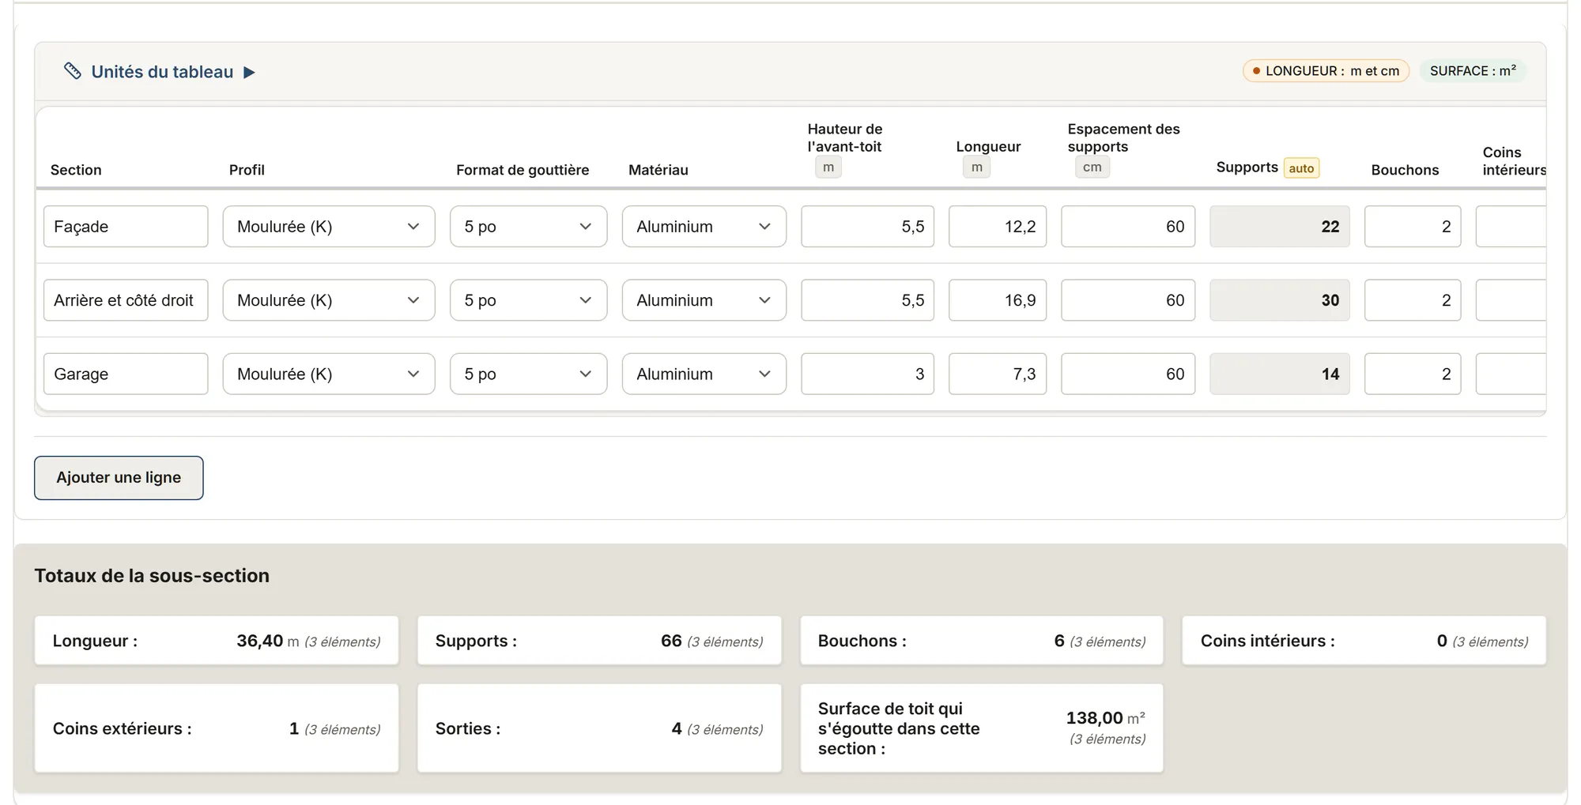Open Matériau dropdown in Arrière et côté droit row
Viewport: 1581px width, 805px height.
pos(704,300)
